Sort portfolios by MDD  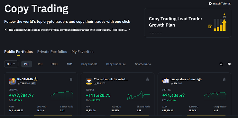[54, 64]
